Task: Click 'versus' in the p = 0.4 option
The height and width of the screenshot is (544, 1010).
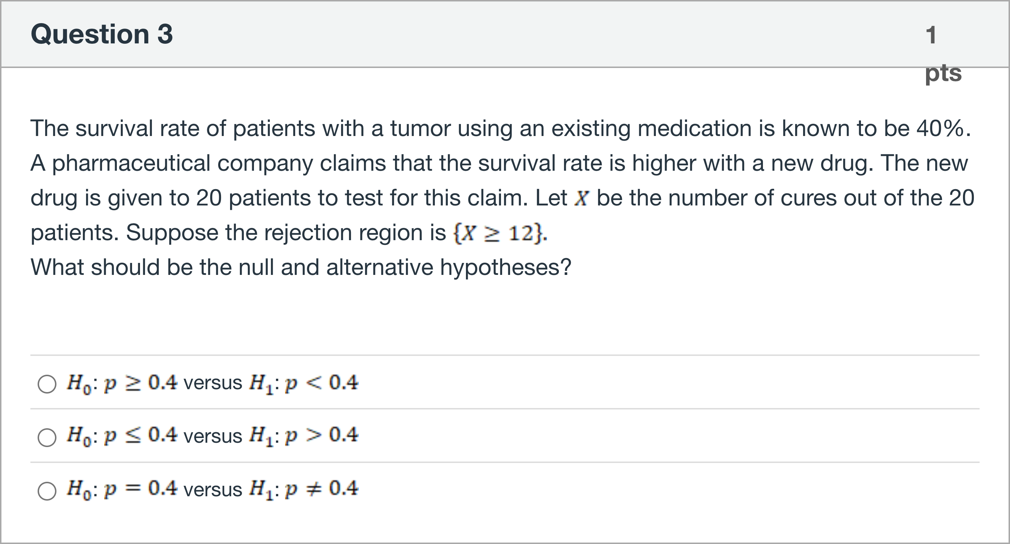Action: click(212, 490)
